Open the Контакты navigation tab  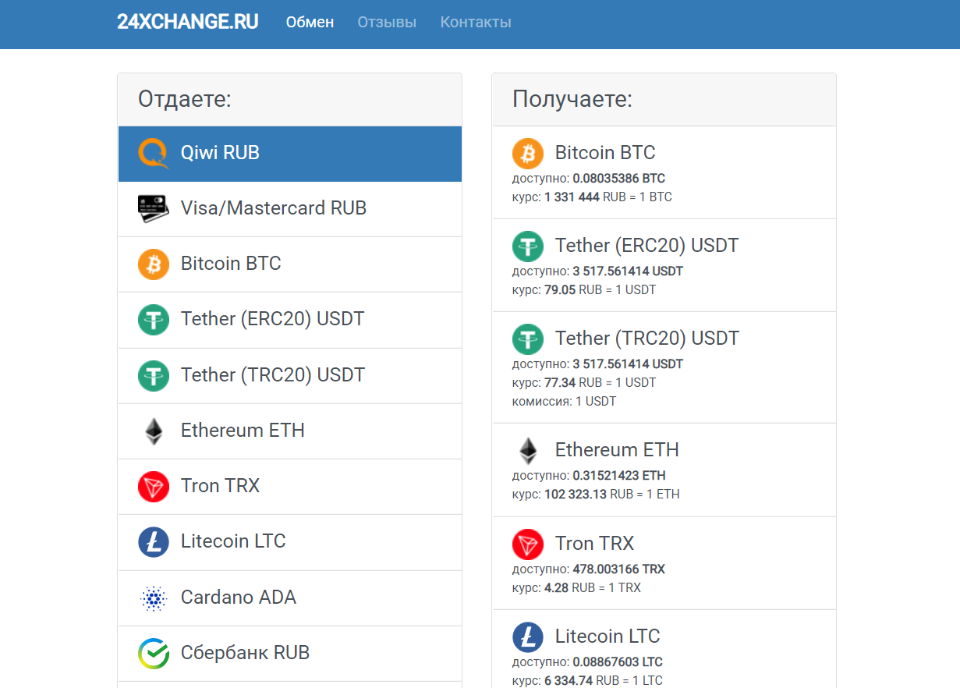476,22
